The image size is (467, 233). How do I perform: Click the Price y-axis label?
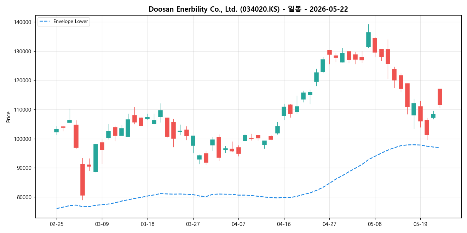point(8,117)
